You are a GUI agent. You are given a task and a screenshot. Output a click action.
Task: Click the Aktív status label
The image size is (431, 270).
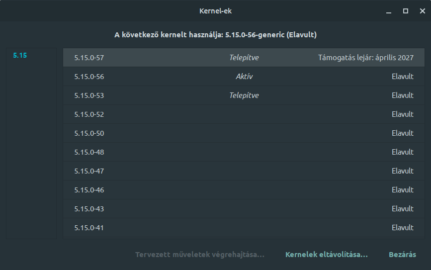pyautogui.click(x=244, y=77)
